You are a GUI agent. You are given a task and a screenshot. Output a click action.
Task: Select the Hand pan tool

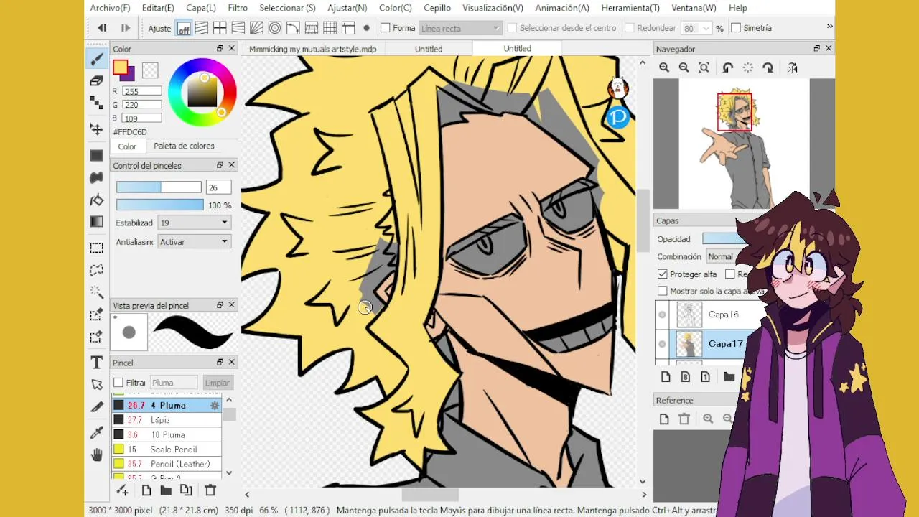96,455
